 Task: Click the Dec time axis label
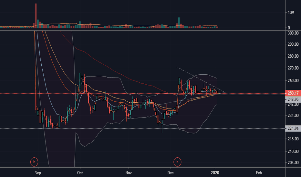[171, 173]
